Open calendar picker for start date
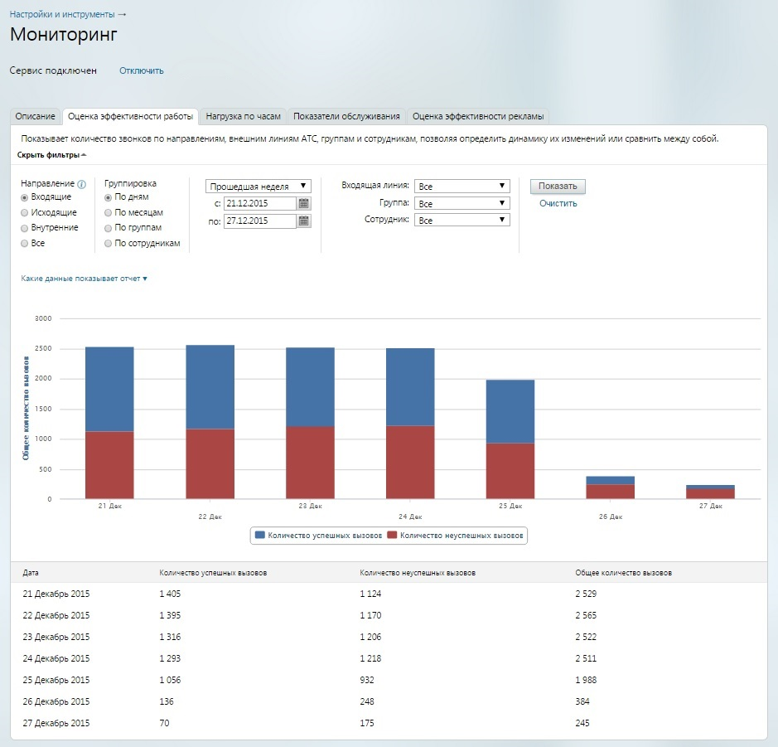778x747 pixels. pos(304,203)
